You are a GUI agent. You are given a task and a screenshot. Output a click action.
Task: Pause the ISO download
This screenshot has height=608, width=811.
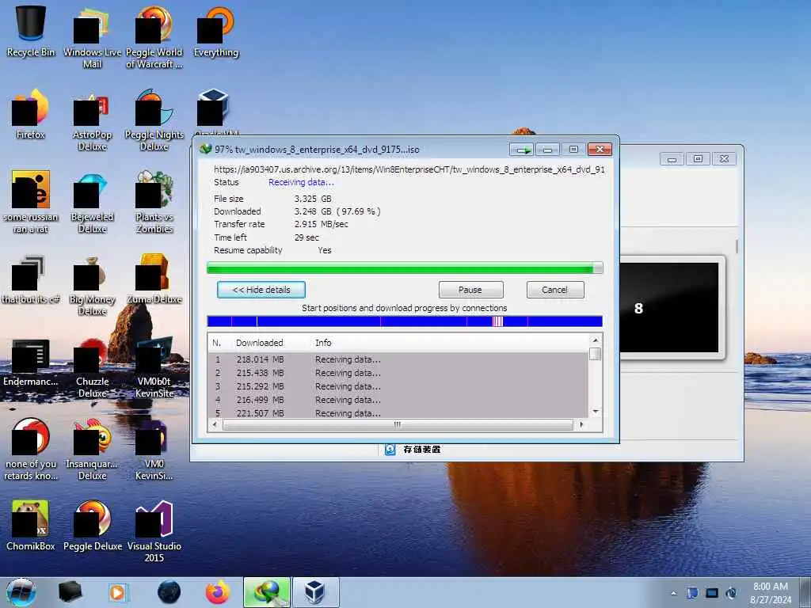(x=470, y=290)
